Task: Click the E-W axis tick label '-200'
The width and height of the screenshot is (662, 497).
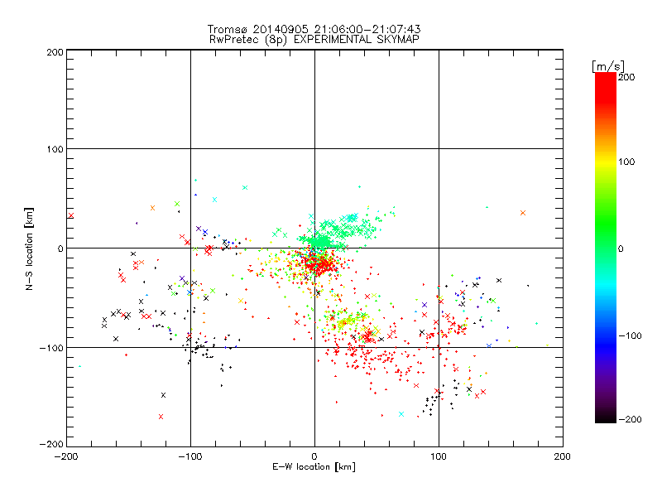Action: coord(66,456)
